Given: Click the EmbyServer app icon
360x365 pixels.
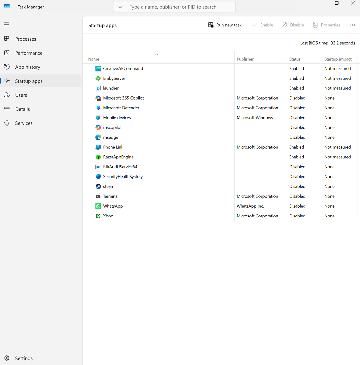Looking at the screenshot, I should 98,78.
